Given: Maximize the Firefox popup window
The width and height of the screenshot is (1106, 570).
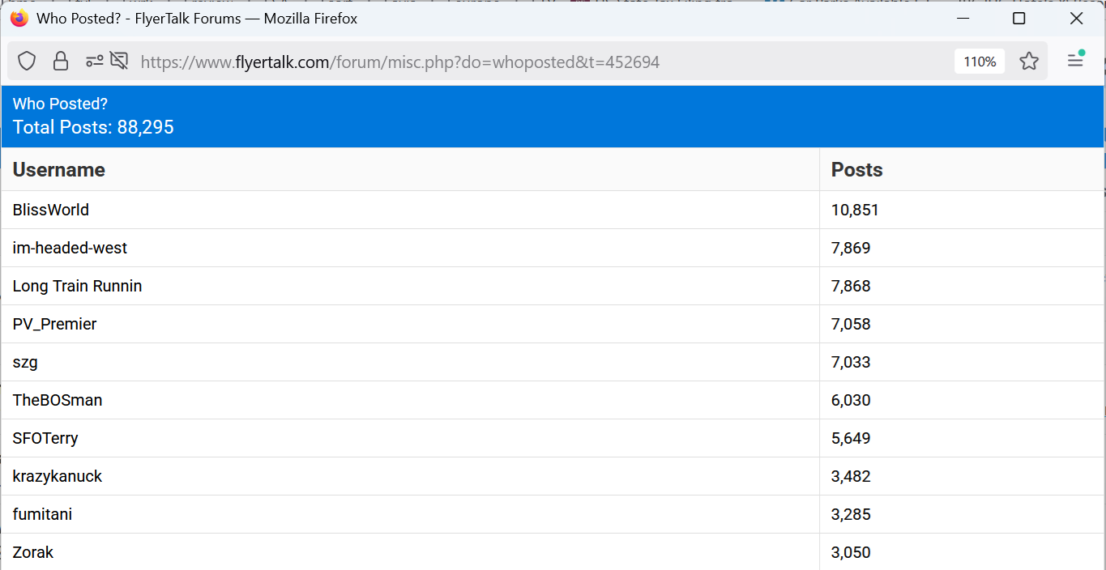Looking at the screenshot, I should 1019,18.
